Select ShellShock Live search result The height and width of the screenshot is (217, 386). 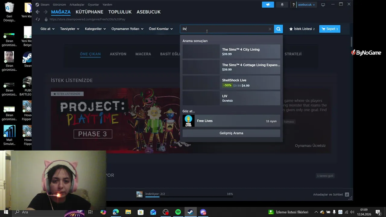tap(231, 83)
